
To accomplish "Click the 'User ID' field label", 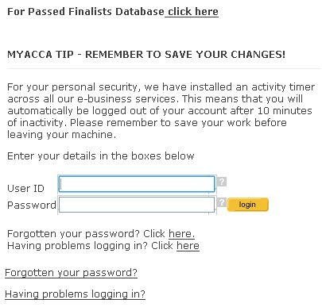I will coord(25,189).
